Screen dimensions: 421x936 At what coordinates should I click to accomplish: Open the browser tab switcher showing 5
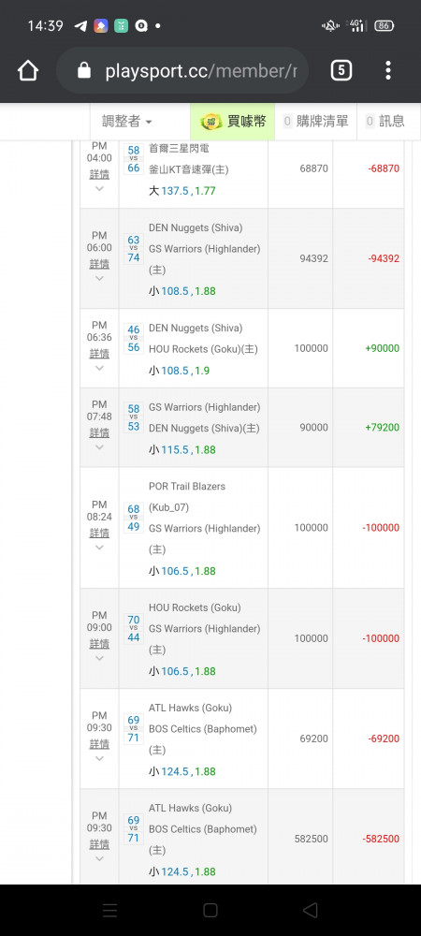click(341, 71)
